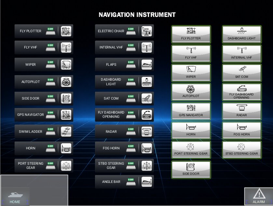Select the large GPS Navigator tile button
273x206 pixels.
pyautogui.click(x=191, y=111)
